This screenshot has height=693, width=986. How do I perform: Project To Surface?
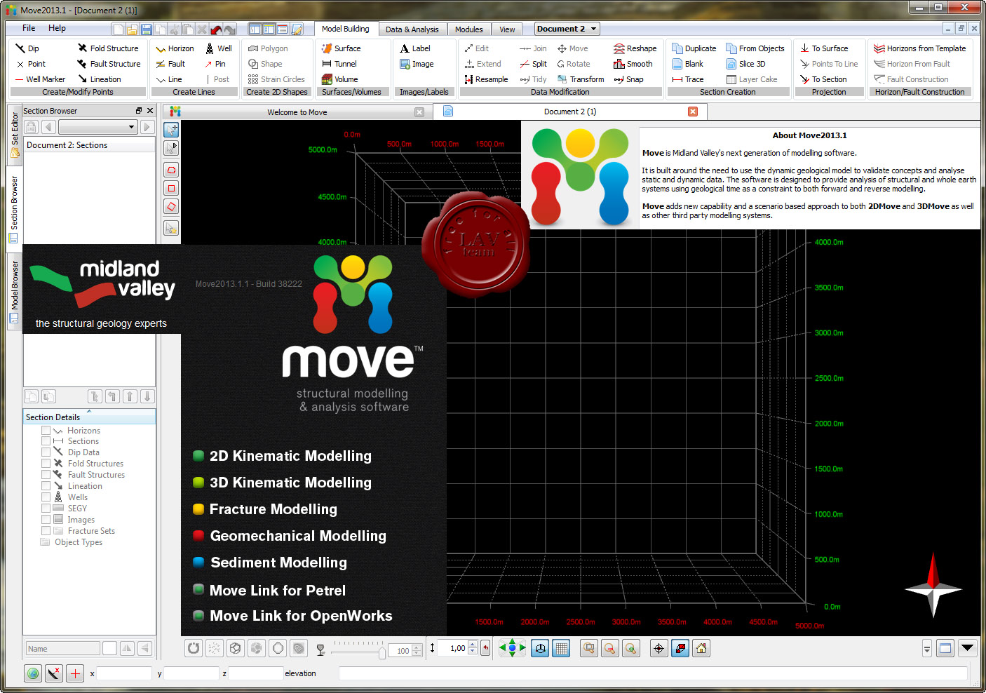tap(824, 48)
